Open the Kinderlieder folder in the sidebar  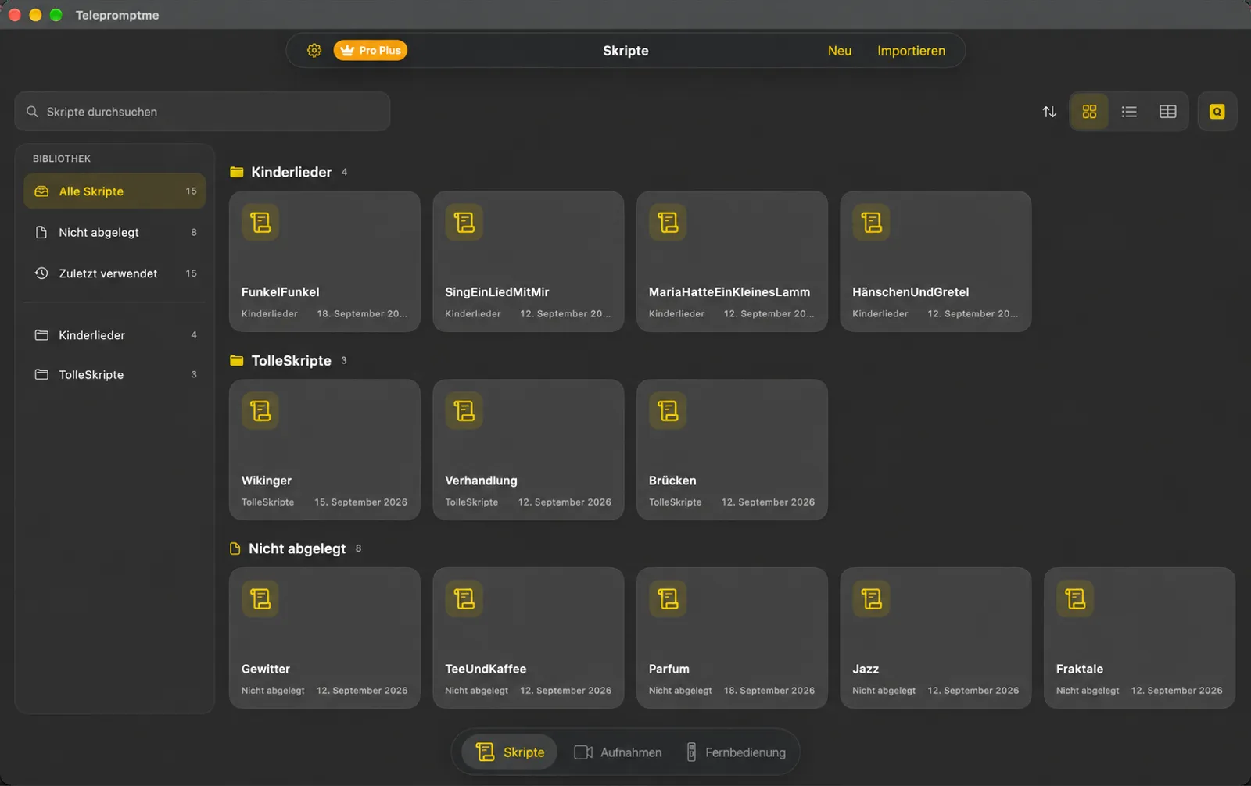115,335
